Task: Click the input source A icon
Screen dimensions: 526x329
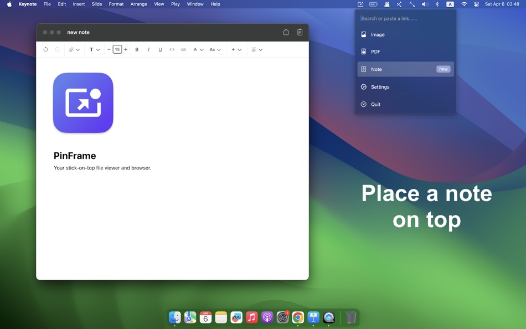Action: point(450,4)
